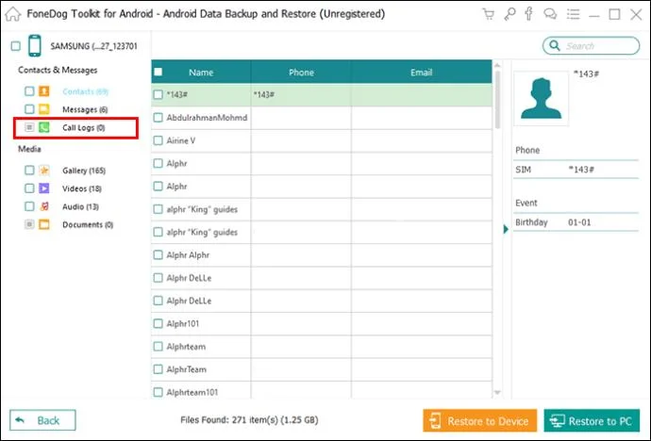Select Documents (0) in sidebar

pyautogui.click(x=88, y=224)
